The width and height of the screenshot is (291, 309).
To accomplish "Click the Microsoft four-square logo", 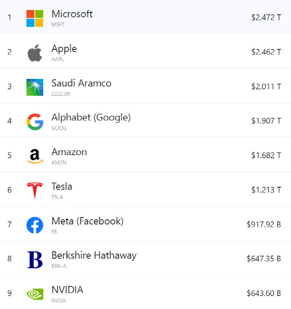I will pyautogui.click(x=35, y=18).
